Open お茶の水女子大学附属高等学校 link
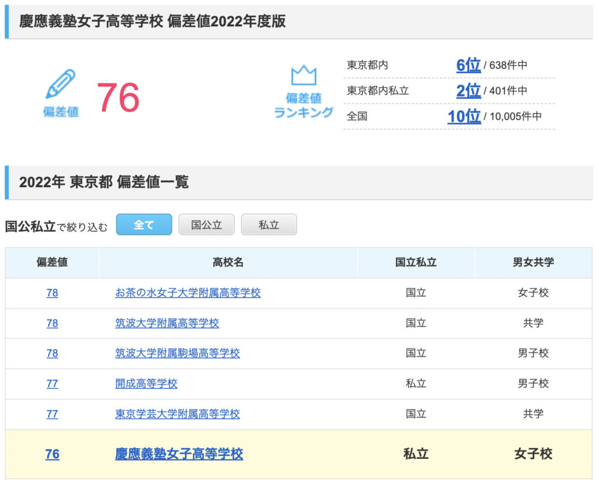 (188, 293)
